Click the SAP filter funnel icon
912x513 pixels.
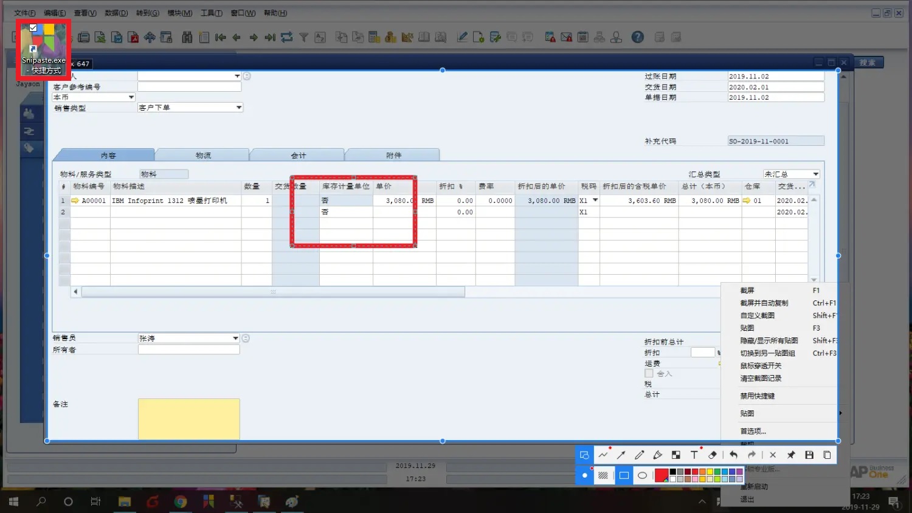[303, 38]
